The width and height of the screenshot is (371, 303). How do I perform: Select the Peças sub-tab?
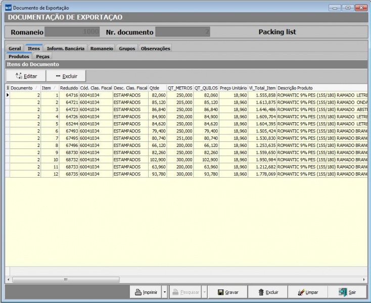click(42, 57)
